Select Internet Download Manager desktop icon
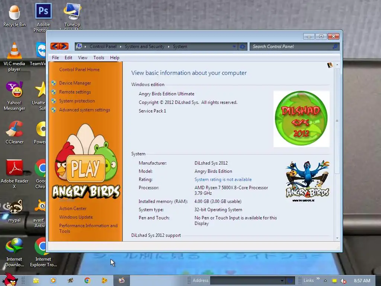 click(14, 253)
